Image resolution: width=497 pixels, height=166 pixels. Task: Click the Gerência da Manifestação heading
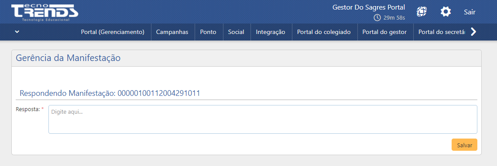pyautogui.click(x=68, y=58)
